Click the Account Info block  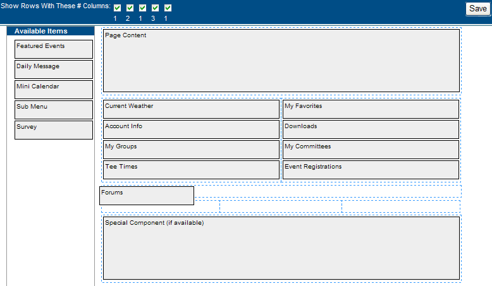tap(191, 129)
